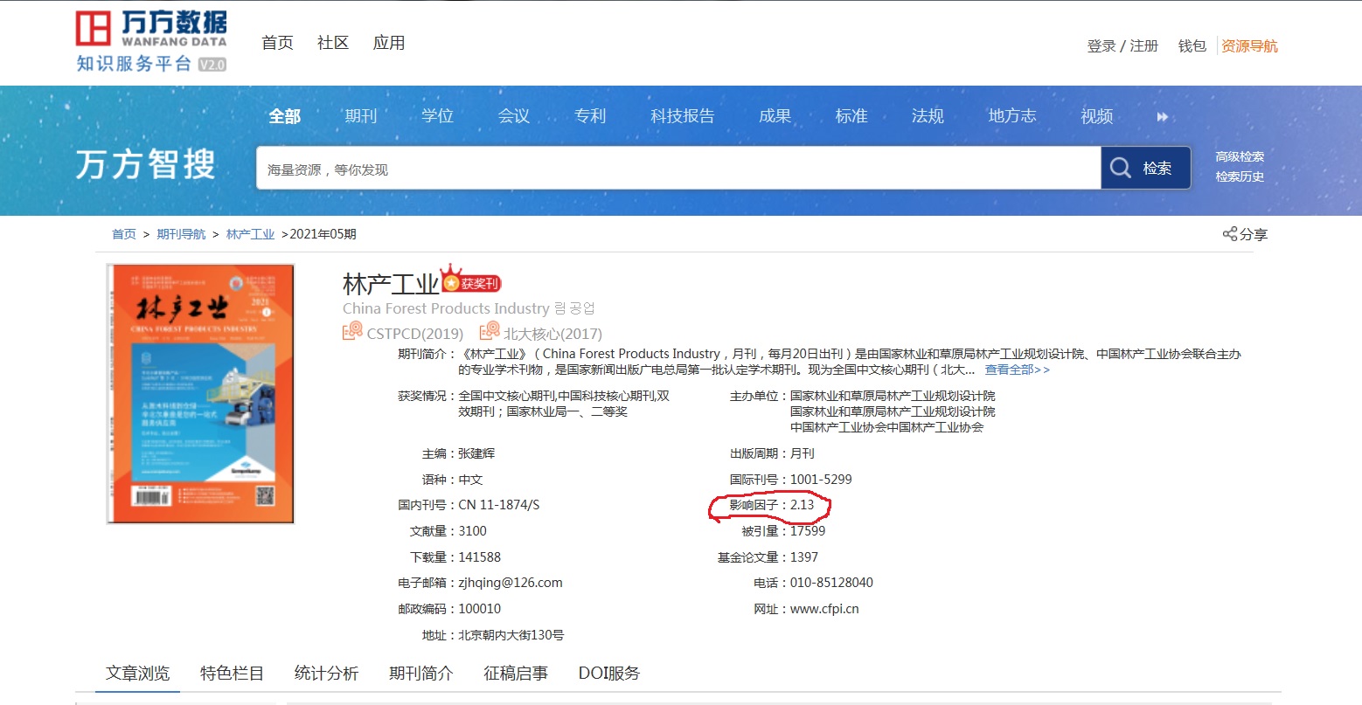This screenshot has width=1362, height=705.
Task: Open 高级检索 advanced search
Action: [1240, 157]
